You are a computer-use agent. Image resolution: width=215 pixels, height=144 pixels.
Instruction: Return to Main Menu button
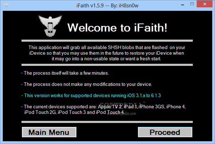(49, 132)
